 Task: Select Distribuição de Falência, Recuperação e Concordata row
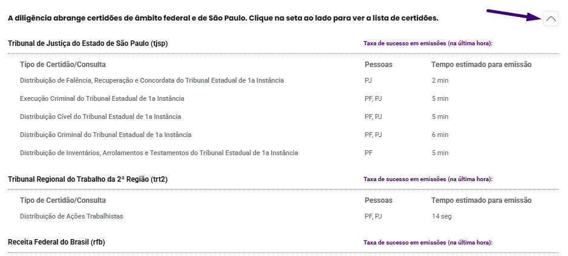coord(283,80)
